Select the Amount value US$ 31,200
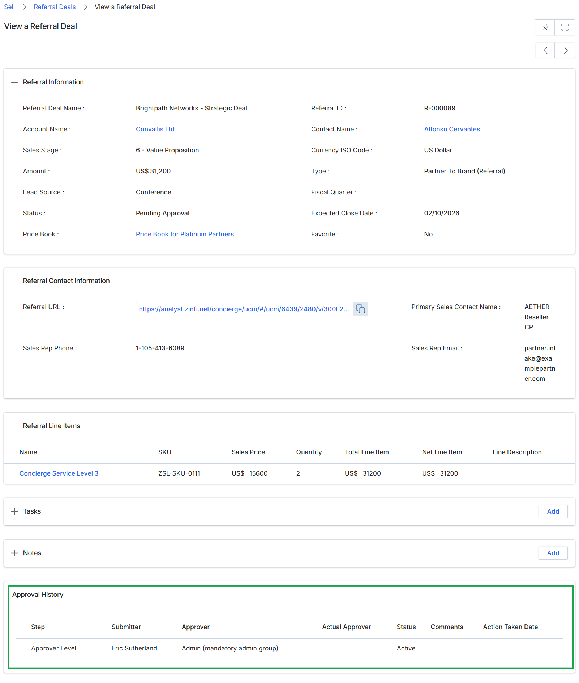The width and height of the screenshot is (579, 683). pos(153,171)
